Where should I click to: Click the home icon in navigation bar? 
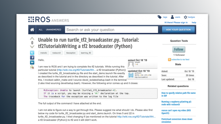point(32,30)
